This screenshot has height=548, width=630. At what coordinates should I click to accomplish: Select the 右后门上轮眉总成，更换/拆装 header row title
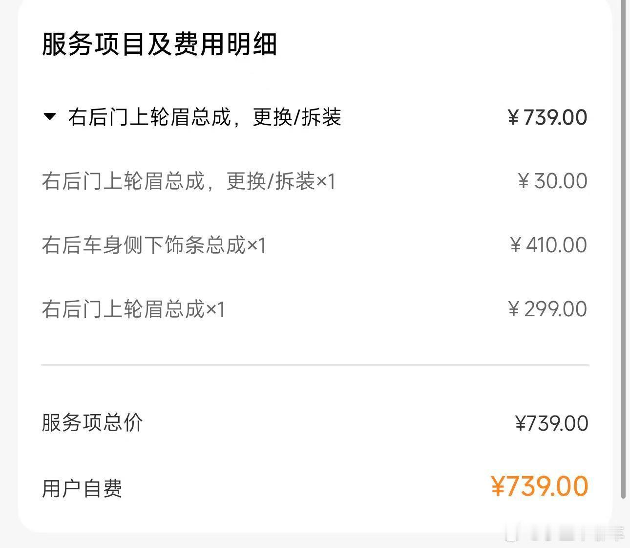click(x=204, y=117)
